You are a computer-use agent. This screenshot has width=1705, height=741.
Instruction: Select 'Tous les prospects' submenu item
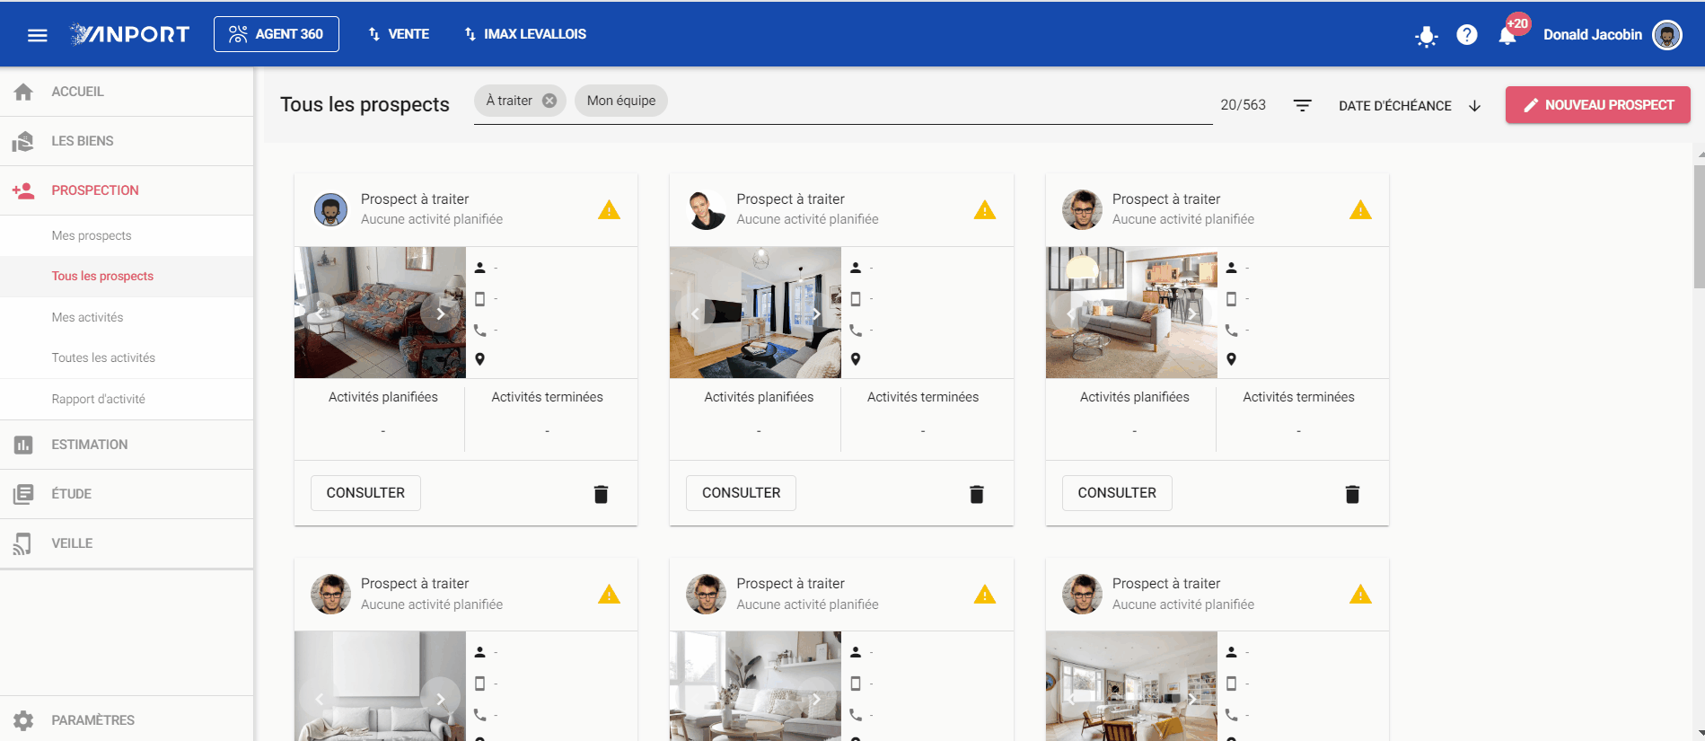[127, 277]
